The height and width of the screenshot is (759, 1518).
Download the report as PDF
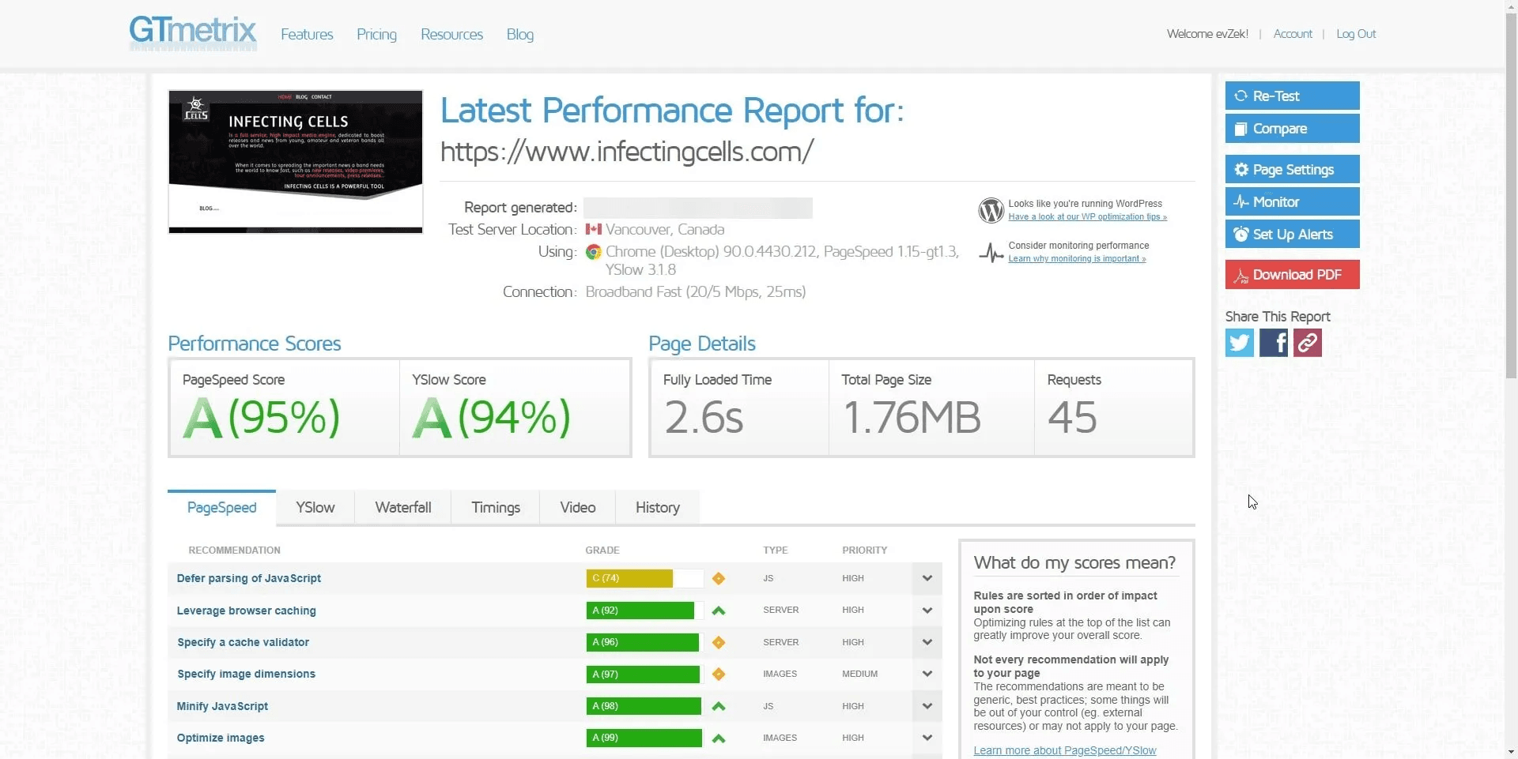pos(1292,274)
